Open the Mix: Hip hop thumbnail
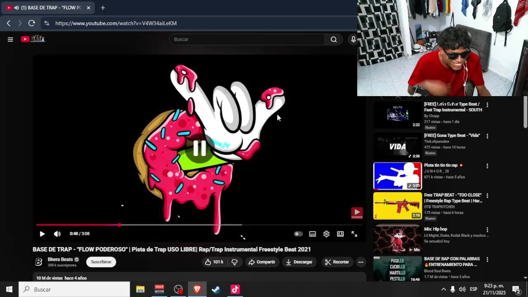This screenshot has height=297, width=528. pyautogui.click(x=398, y=239)
